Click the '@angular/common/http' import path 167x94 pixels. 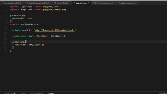(x=55, y=10)
